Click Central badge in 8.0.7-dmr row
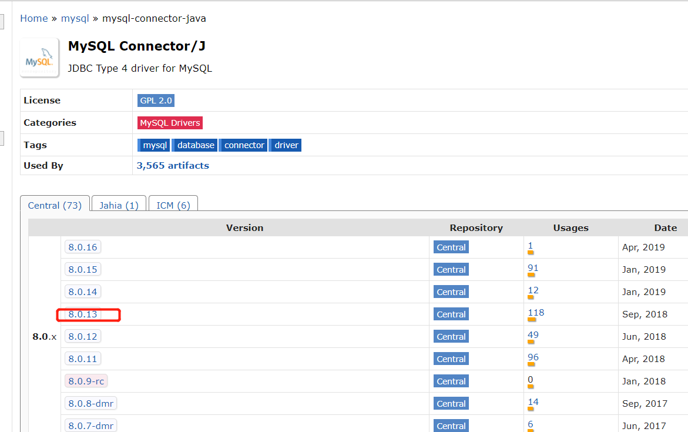Image resolution: width=688 pixels, height=432 pixels. coord(451,426)
